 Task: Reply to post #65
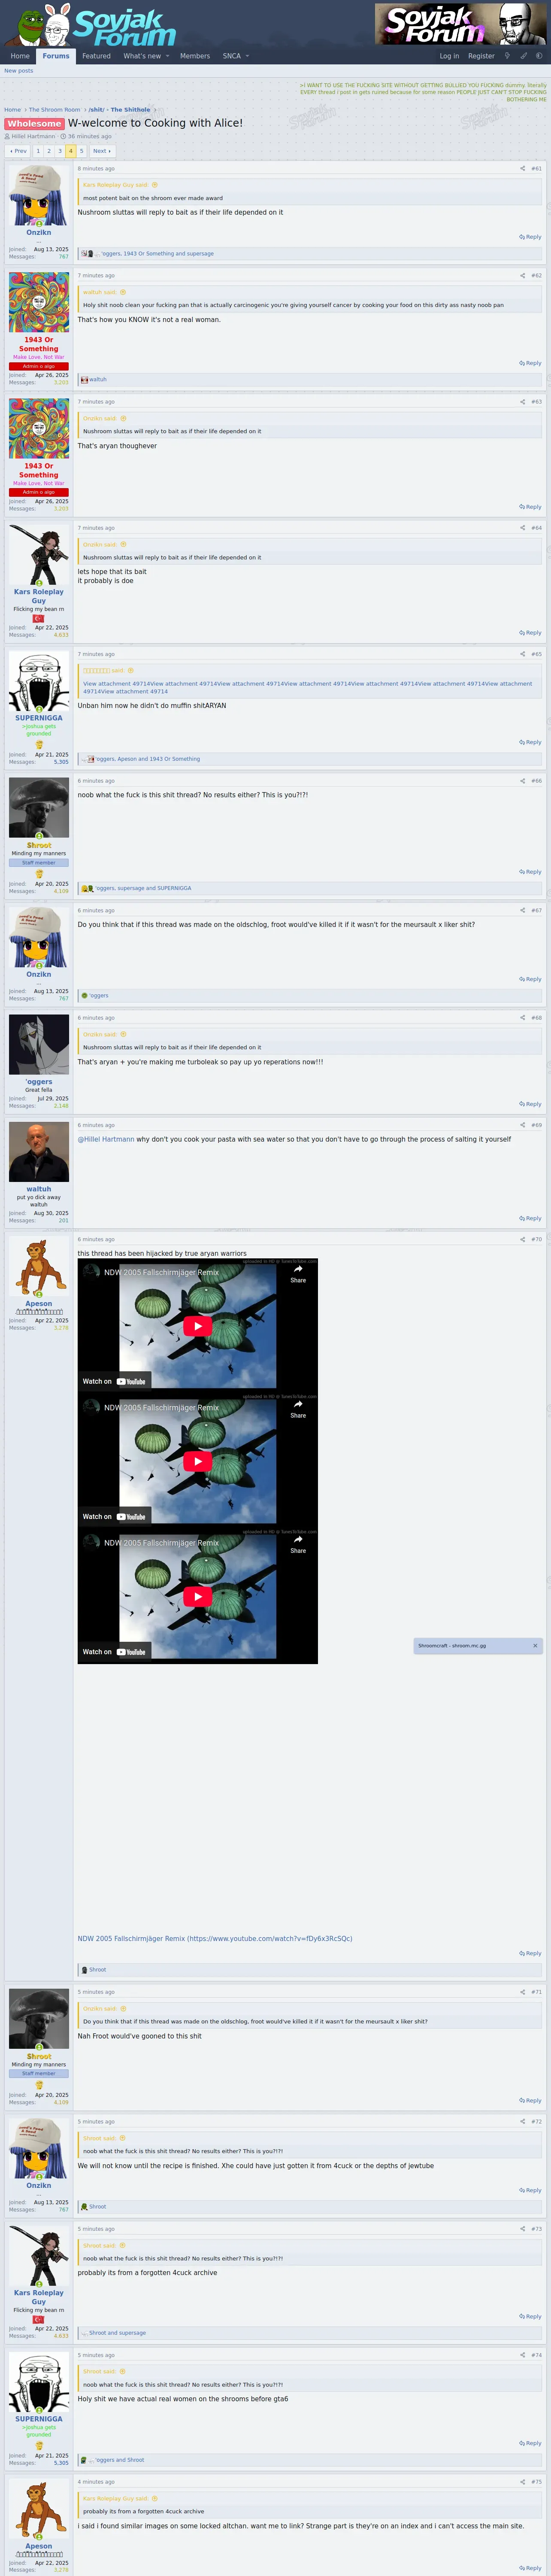tap(530, 742)
